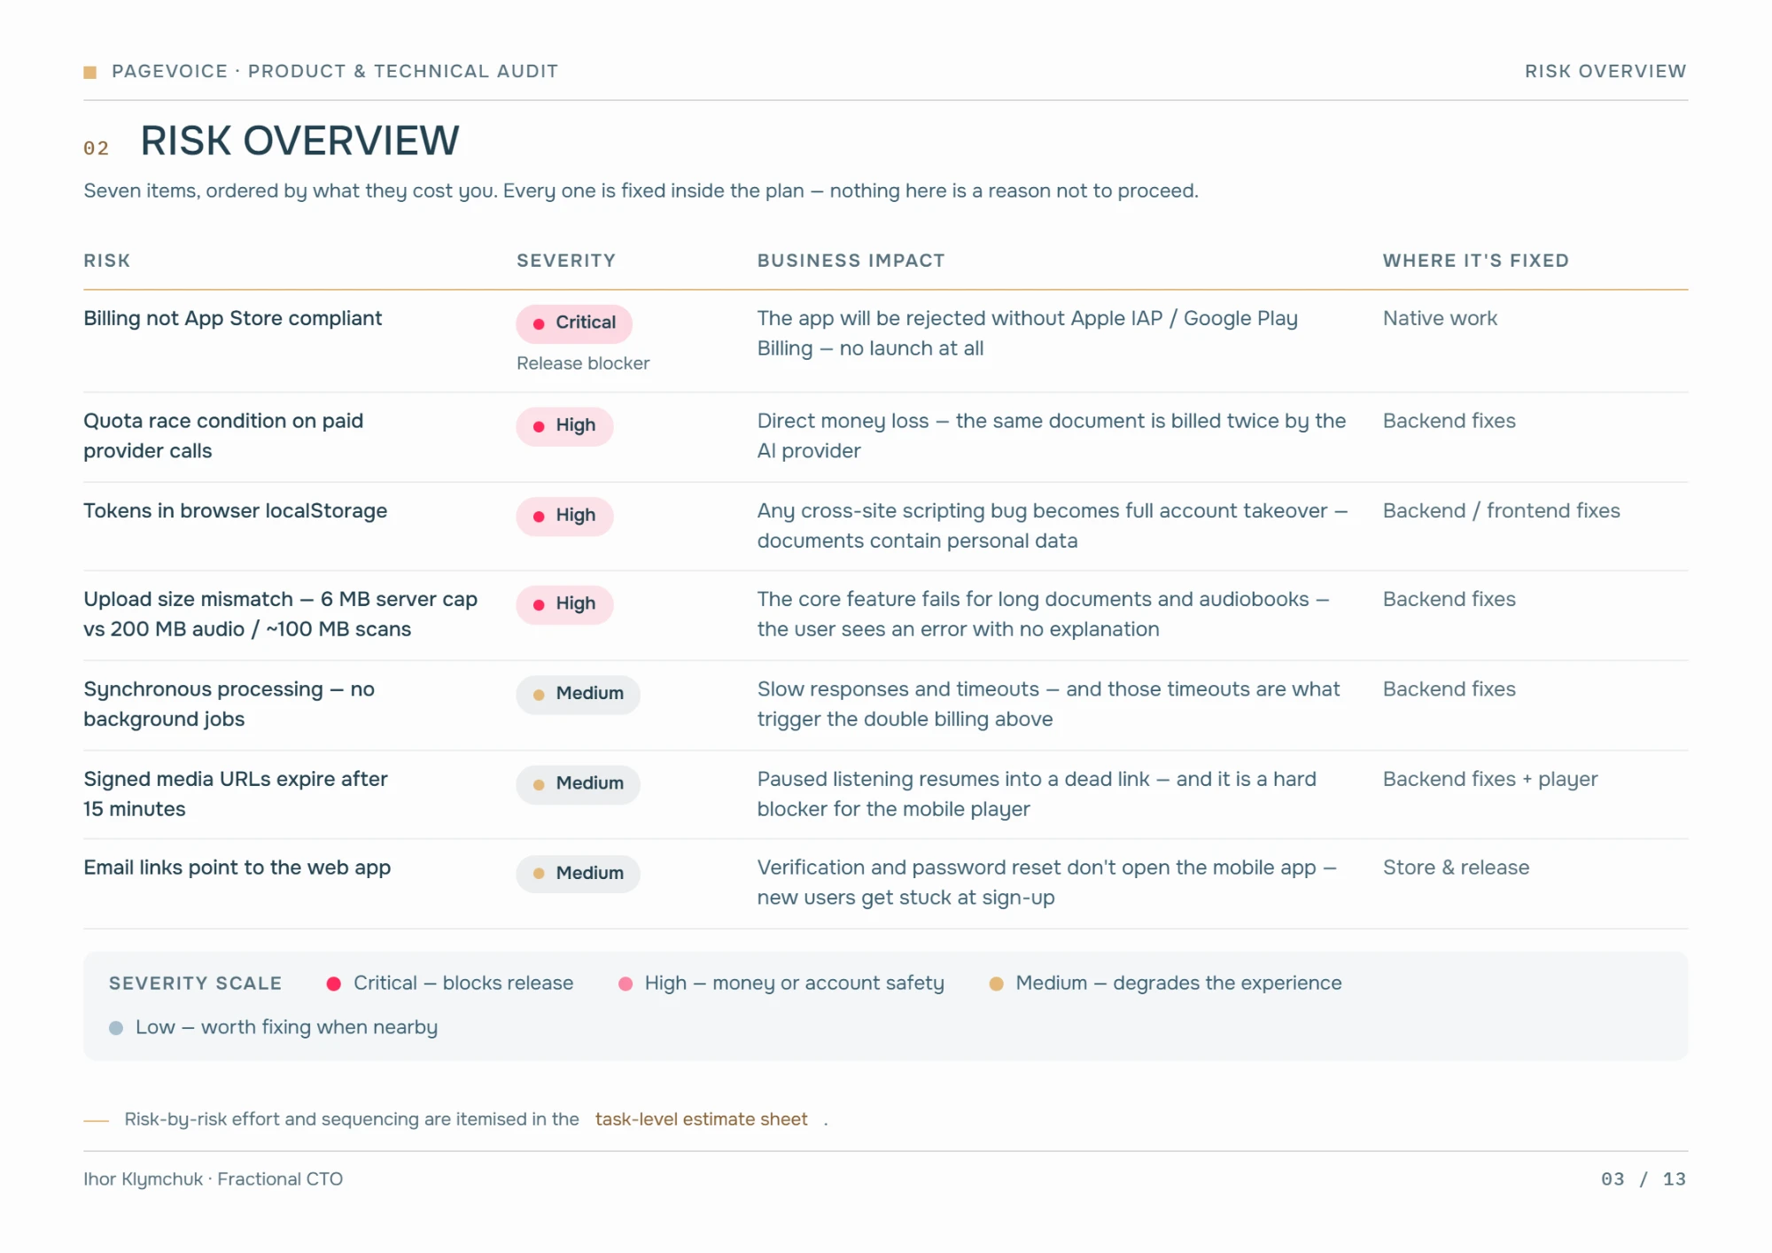Screen dimensions: 1772x1253
Task: Click the High badge for Quota race condition
Action: [x=564, y=426]
